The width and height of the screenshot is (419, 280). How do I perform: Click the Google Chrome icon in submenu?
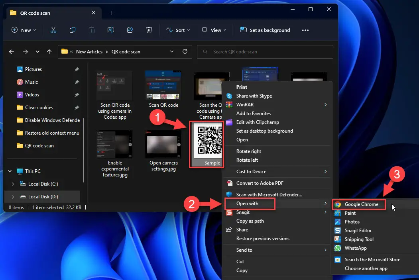[338, 204]
